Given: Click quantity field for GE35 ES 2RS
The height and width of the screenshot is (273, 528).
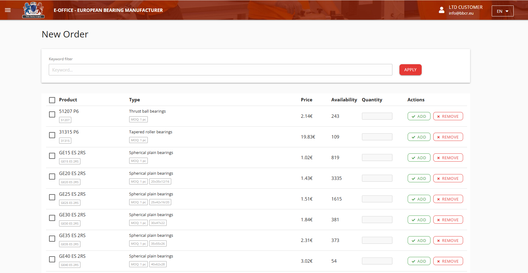Looking at the screenshot, I should (377, 240).
